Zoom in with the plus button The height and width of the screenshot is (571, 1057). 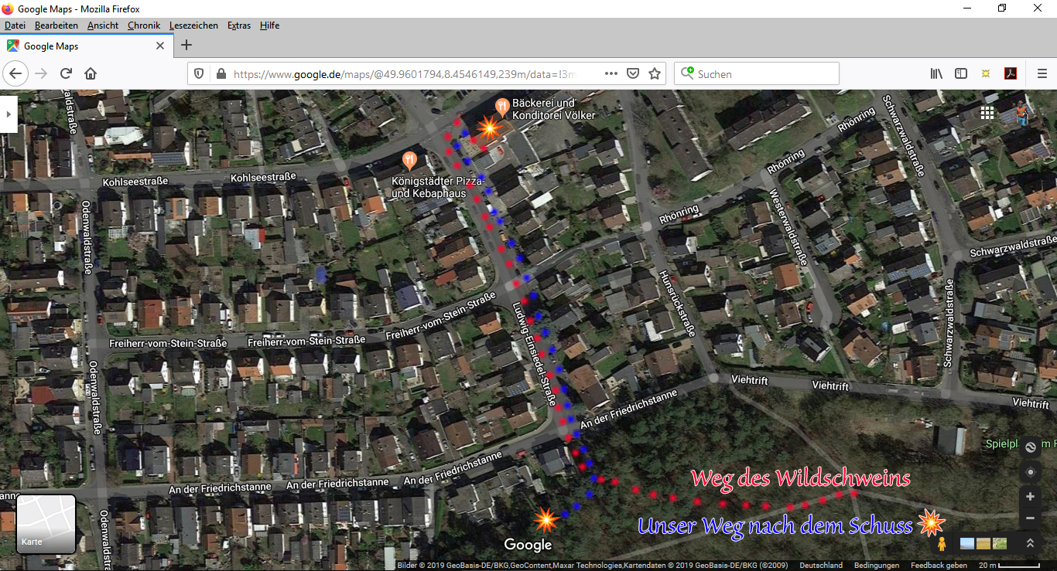pyautogui.click(x=1030, y=497)
